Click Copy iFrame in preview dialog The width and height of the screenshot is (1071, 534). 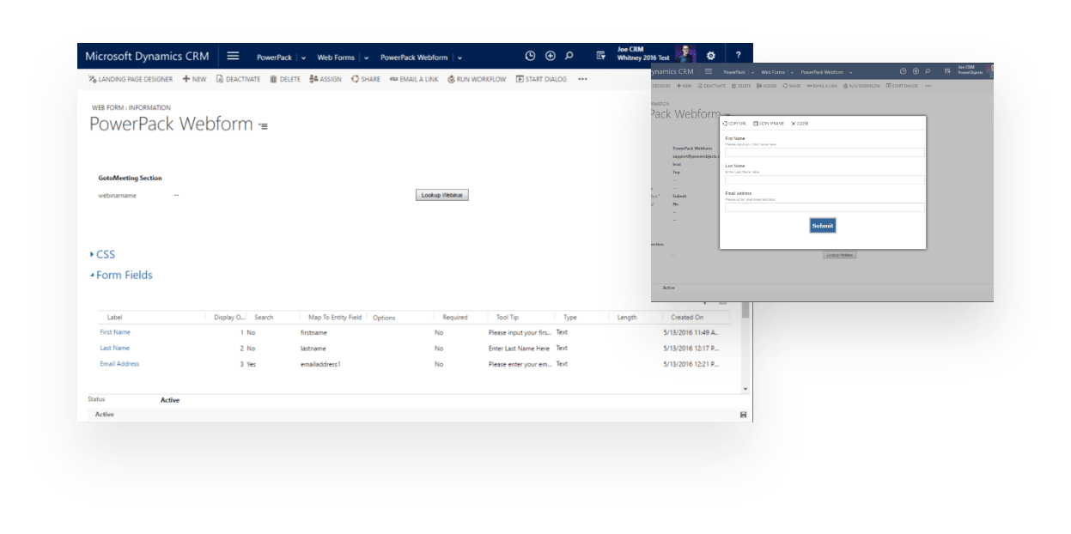[769, 124]
